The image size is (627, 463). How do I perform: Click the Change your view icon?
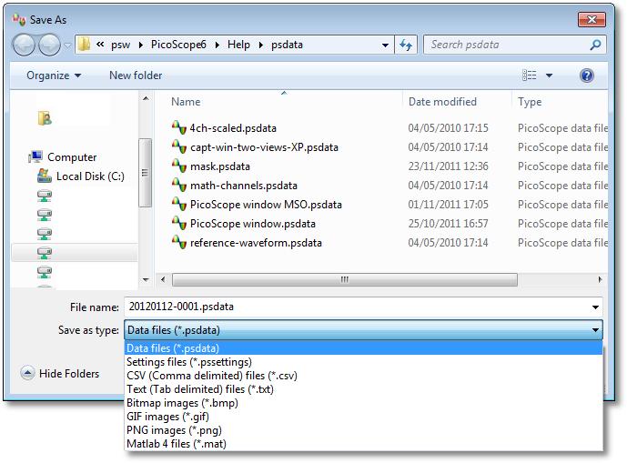(x=530, y=75)
